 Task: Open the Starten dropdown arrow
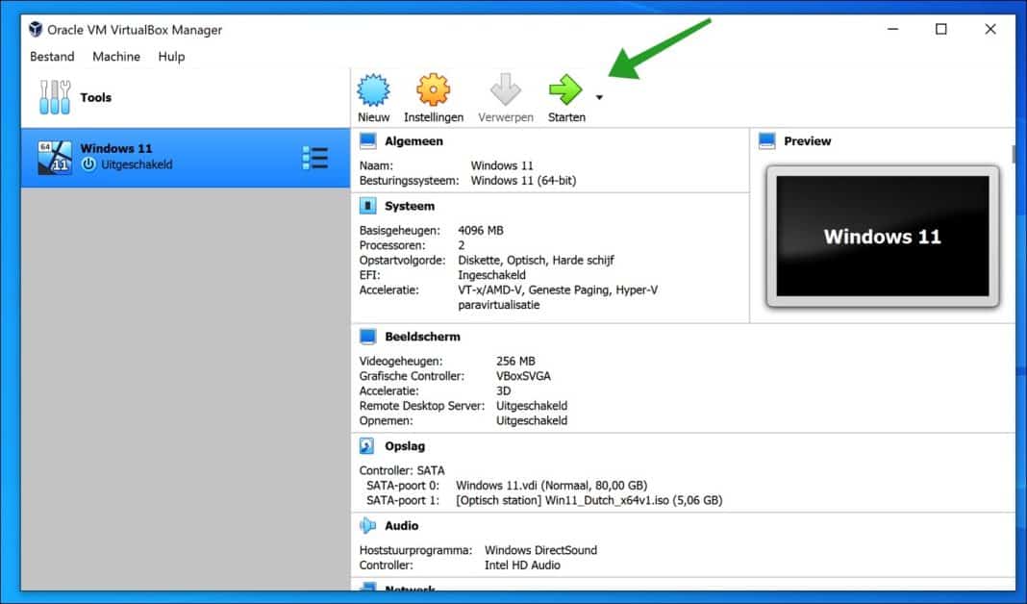600,97
